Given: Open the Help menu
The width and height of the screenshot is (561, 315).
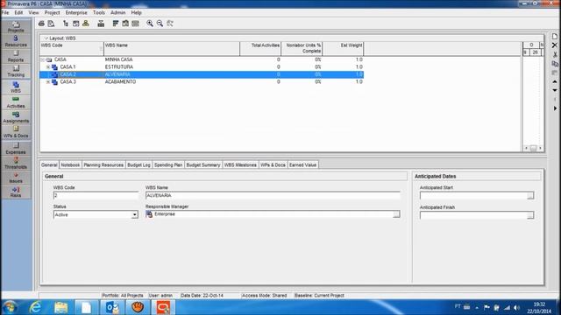Looking at the screenshot, I should pos(137,12).
